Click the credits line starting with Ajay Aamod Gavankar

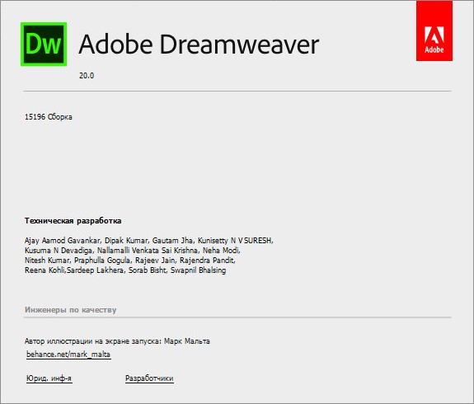tap(148, 241)
